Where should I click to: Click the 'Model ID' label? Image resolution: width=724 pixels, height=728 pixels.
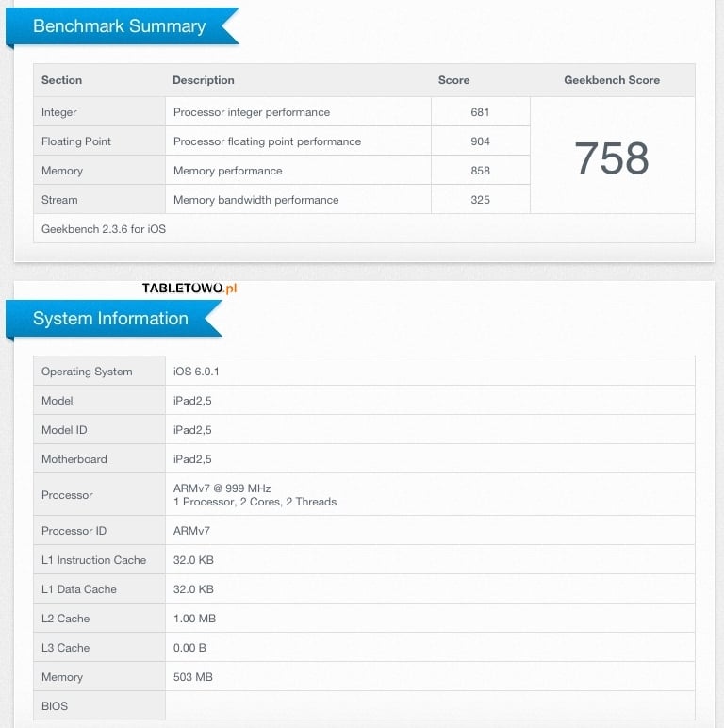[64, 430]
